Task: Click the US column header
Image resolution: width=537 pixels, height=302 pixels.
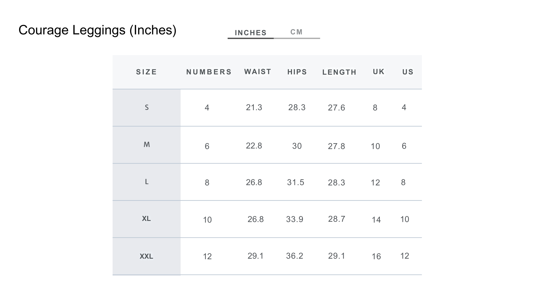Action: (x=408, y=72)
